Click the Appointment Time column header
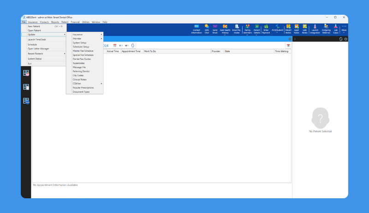This screenshot has height=213, width=369. (x=132, y=51)
